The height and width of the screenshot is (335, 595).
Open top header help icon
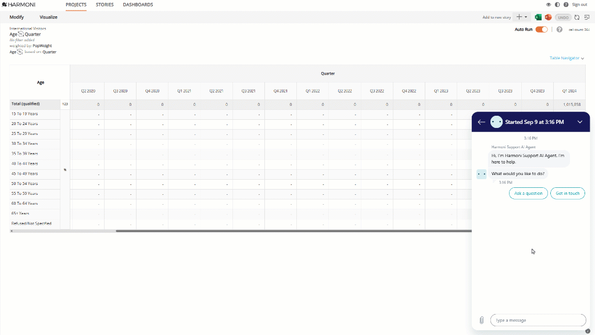566,5
